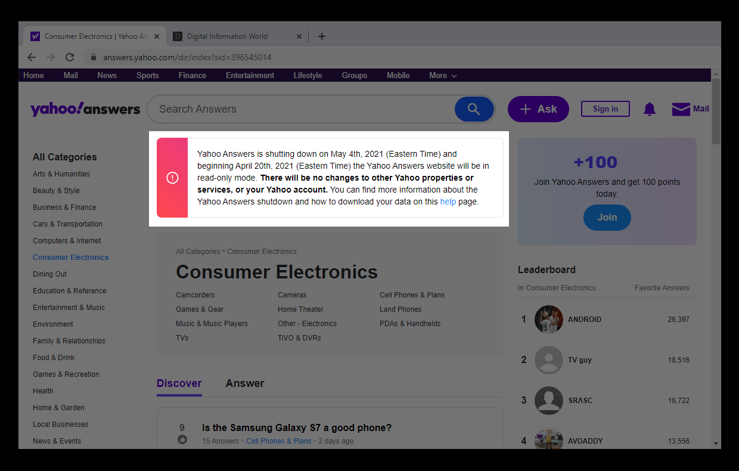Screen dimensions: 739x471
Task: Open a new browser tab with plus icon
Action: 322,36
